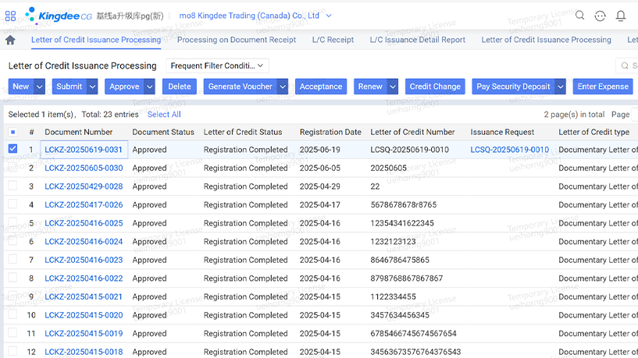638x358 pixels.
Task: Click the search magnifier icon in header
Action: tap(579, 15)
